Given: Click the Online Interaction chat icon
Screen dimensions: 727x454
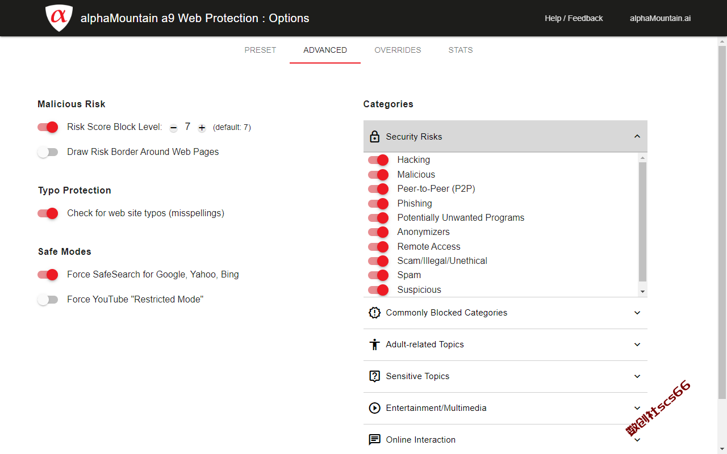Looking at the screenshot, I should click(x=374, y=440).
